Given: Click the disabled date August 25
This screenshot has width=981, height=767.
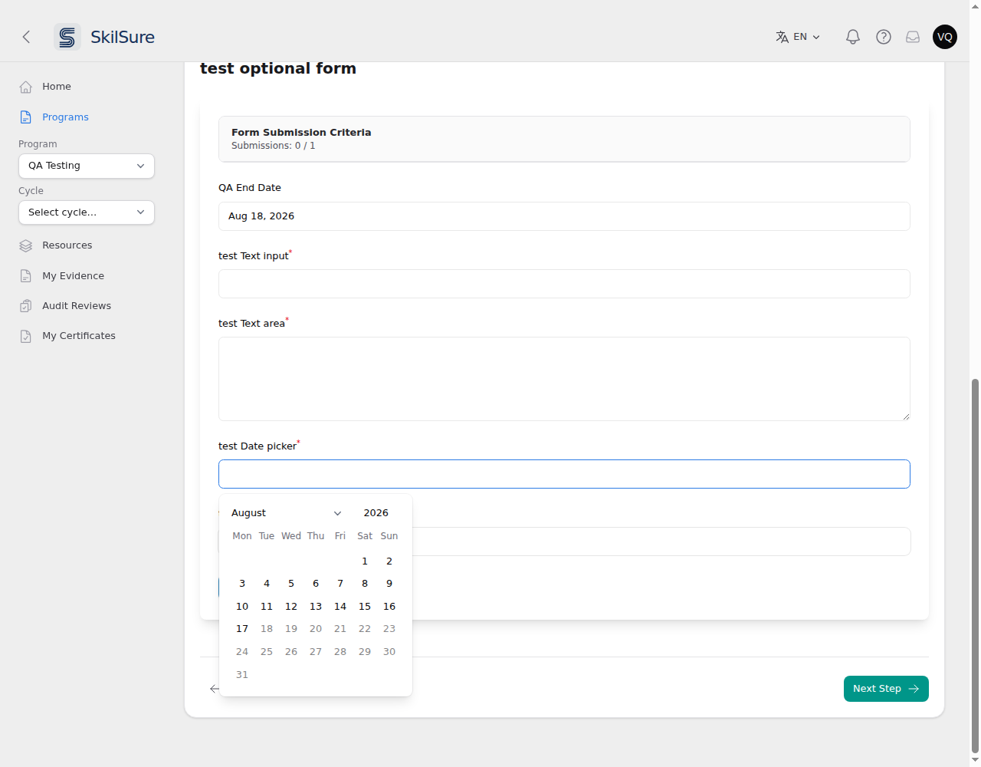Looking at the screenshot, I should coord(267,652).
